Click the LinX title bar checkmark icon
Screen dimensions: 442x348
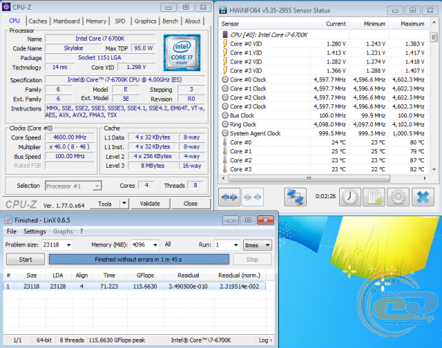pyautogui.click(x=8, y=220)
